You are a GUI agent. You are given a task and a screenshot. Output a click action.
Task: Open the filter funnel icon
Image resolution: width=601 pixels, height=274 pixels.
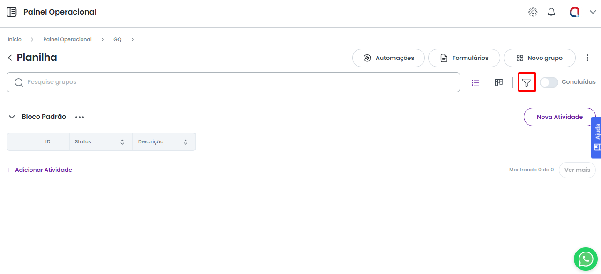click(527, 83)
